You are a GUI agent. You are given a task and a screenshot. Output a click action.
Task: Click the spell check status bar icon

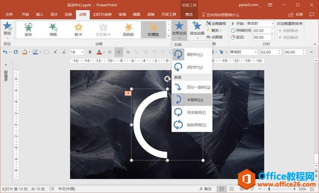(52, 189)
